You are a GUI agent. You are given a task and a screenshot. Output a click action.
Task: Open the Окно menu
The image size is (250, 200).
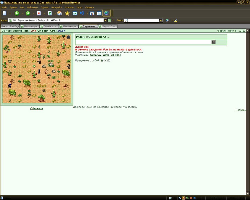tap(79, 7)
